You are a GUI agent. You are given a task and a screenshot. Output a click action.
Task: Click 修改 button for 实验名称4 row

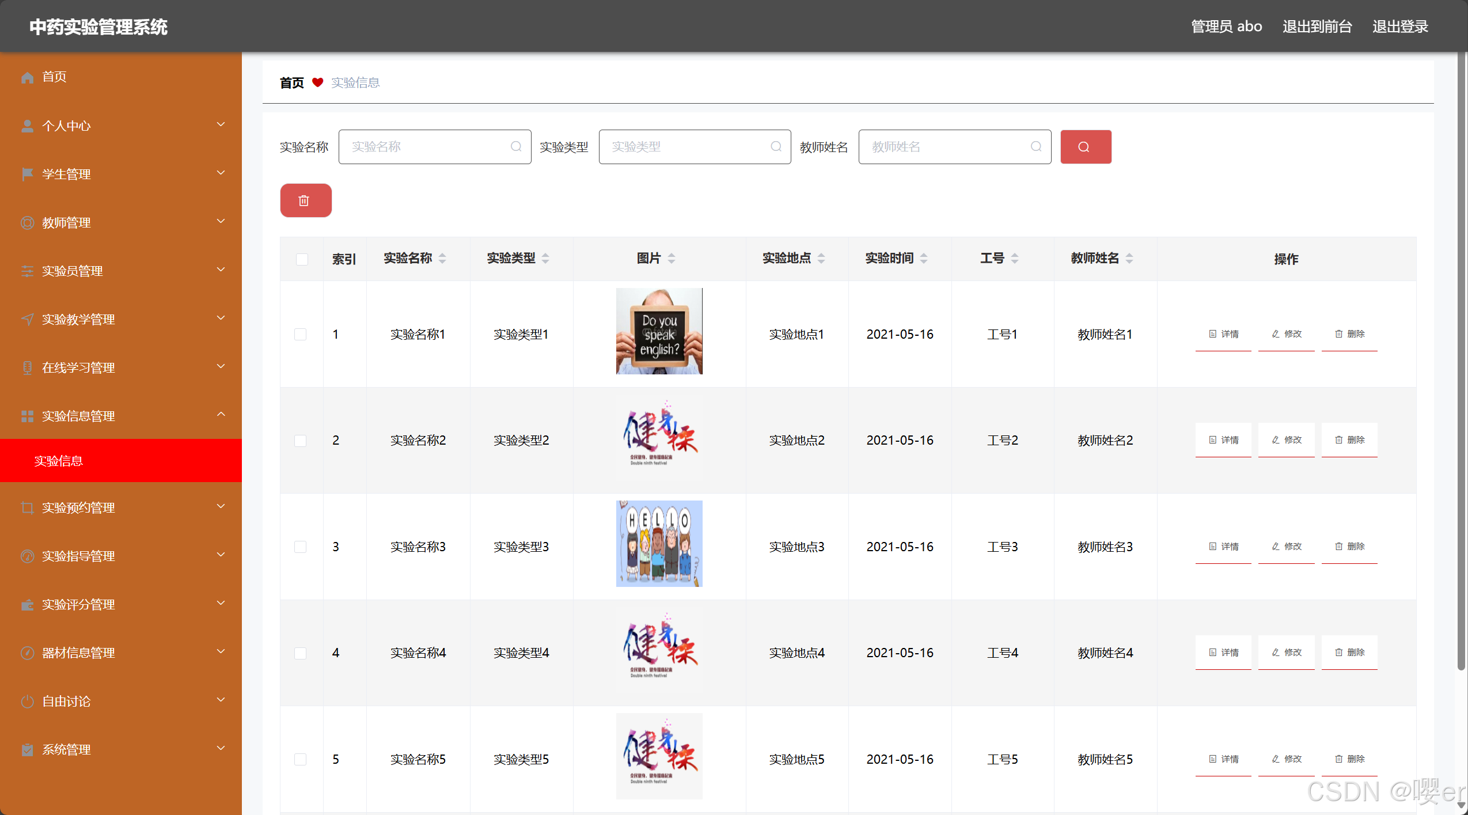[1286, 653]
